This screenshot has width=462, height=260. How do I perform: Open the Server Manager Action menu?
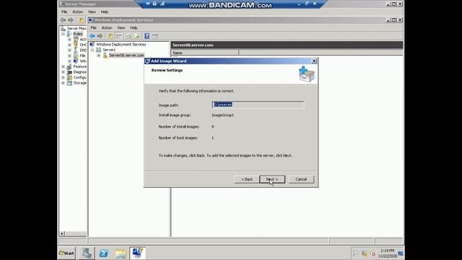[77, 12]
